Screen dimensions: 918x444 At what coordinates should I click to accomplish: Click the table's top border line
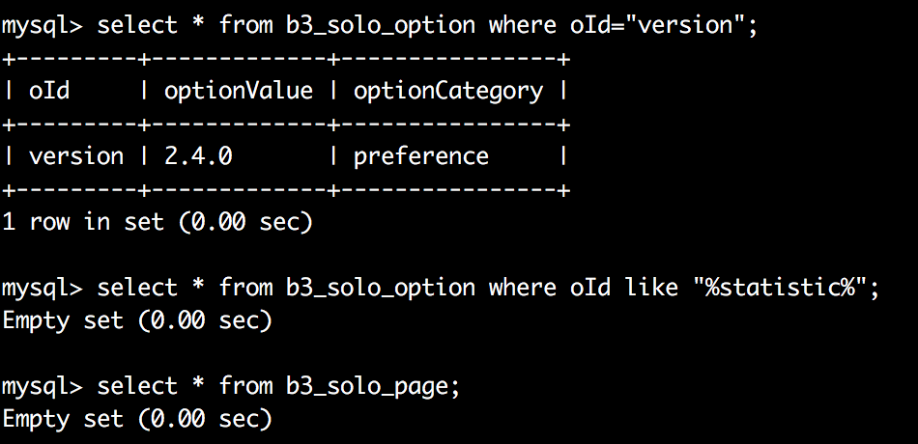coord(286,60)
